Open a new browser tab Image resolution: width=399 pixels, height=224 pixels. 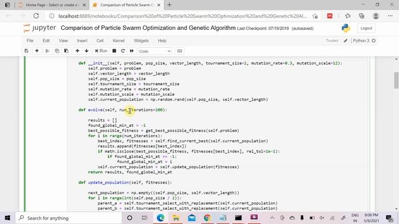169,5
